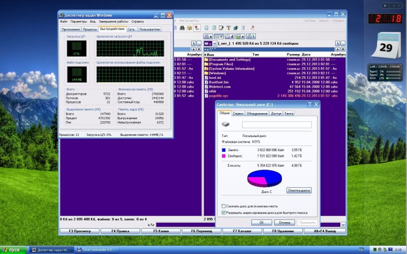Switch to the Процессы tab in Task Manager

[90, 30]
